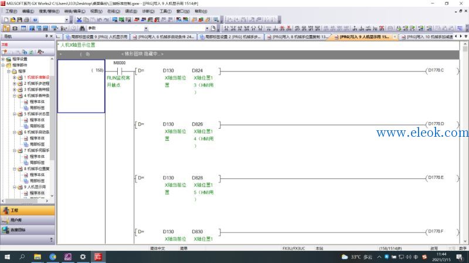Expand the 程序设置 tree node
Screen dimensions: 469x263
[4, 59]
